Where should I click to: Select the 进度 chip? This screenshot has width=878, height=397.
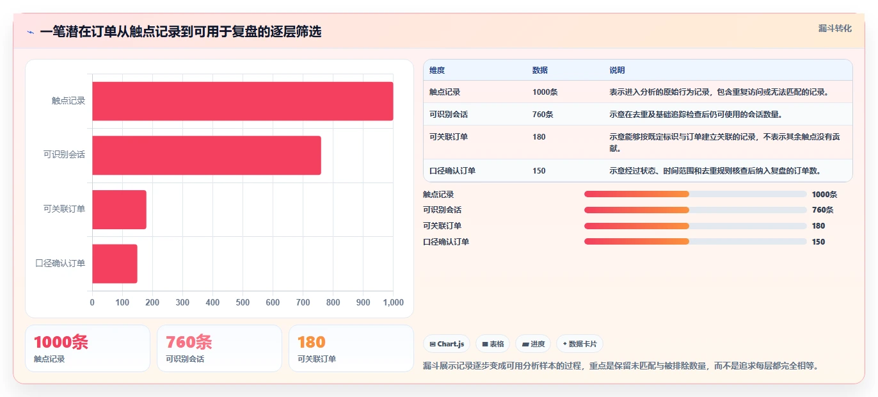coord(533,344)
